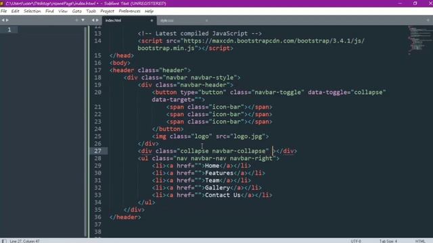This screenshot has width=433, height=243.
Task: Click the opening body tag
Action: (120, 63)
